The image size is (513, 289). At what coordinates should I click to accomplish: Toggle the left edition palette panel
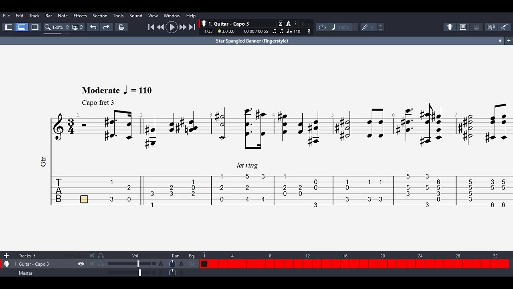click(8, 27)
